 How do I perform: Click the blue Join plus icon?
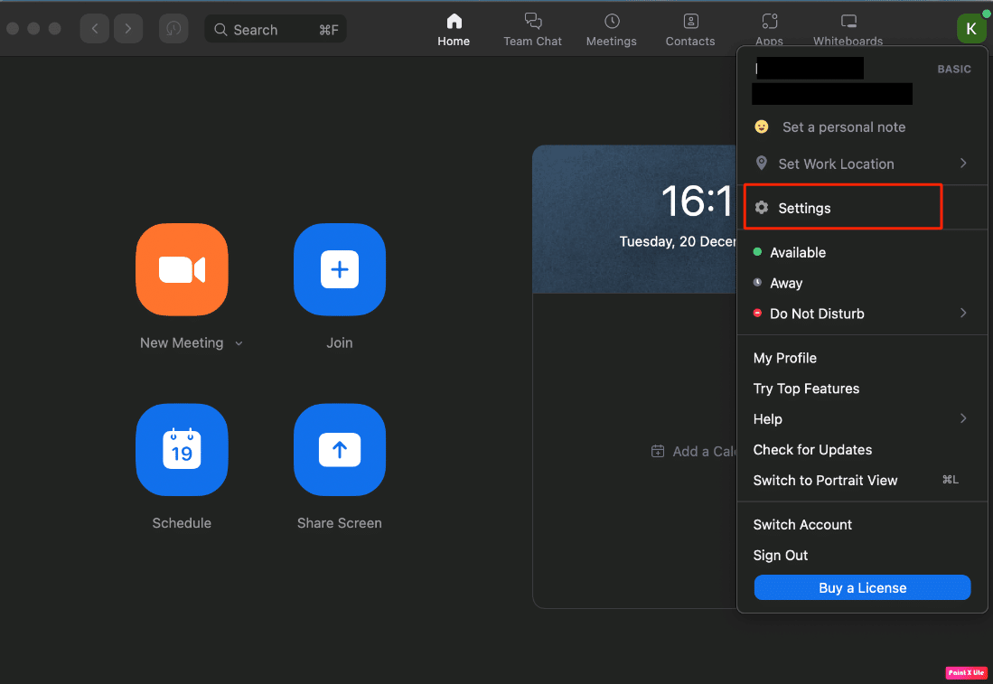tap(340, 269)
